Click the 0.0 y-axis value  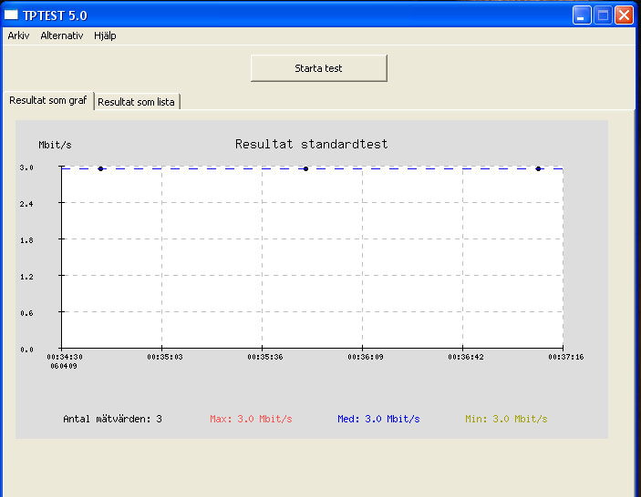click(26, 350)
